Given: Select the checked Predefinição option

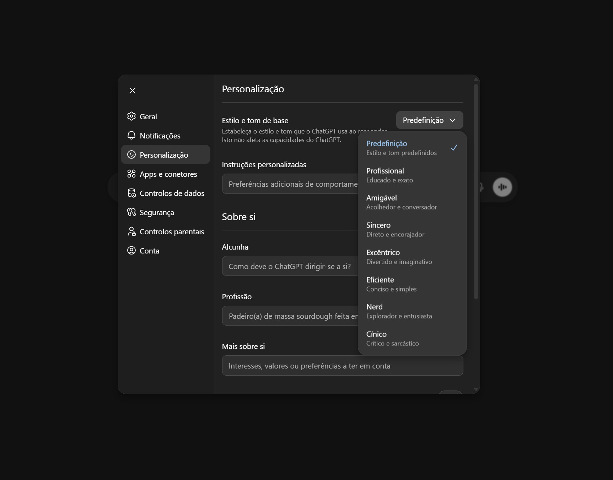Looking at the screenshot, I should pos(412,148).
